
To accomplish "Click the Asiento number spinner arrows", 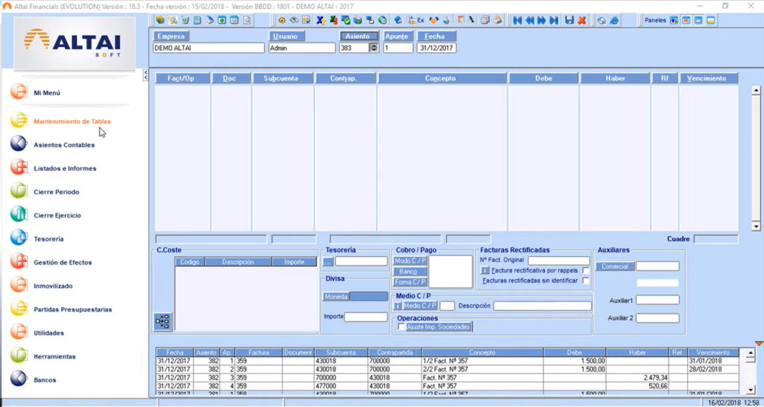I will (374, 48).
